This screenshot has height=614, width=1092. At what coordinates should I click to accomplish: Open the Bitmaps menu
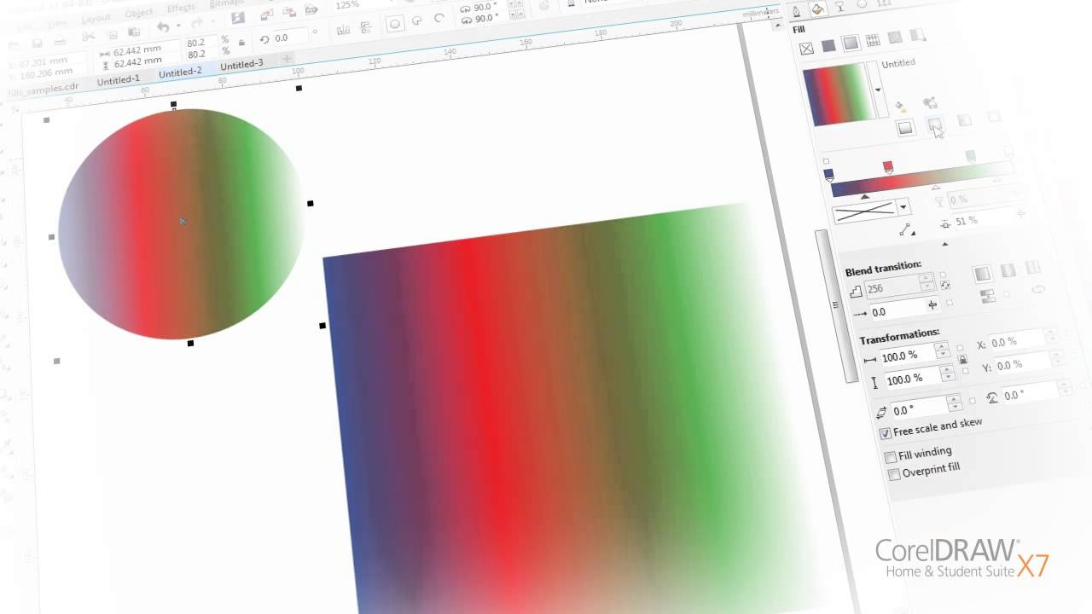tap(227, 4)
